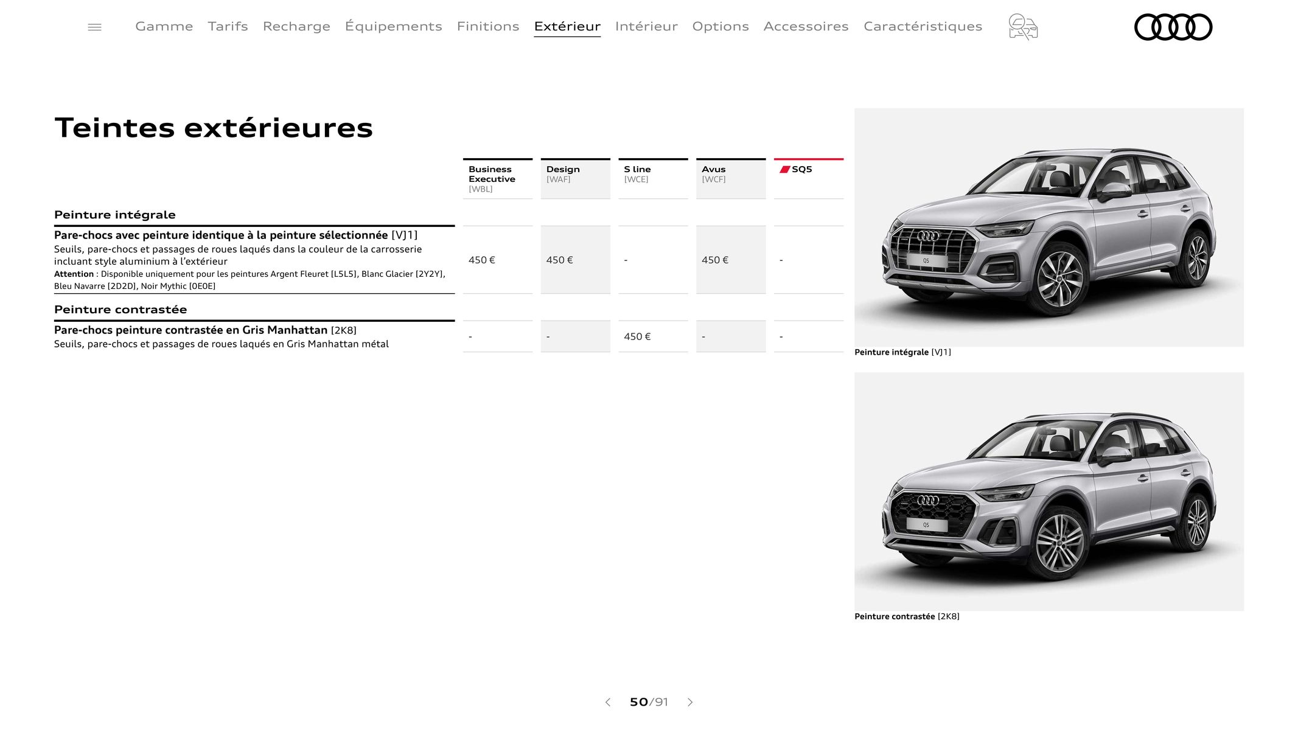Click Seuils description mentioning Gris Manhattan métal
1298x730 pixels.
222,344
